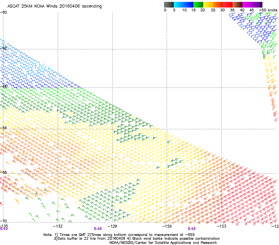Click the red 30-35 knot color bar segment
279x245 pixels.
pos(228,5)
